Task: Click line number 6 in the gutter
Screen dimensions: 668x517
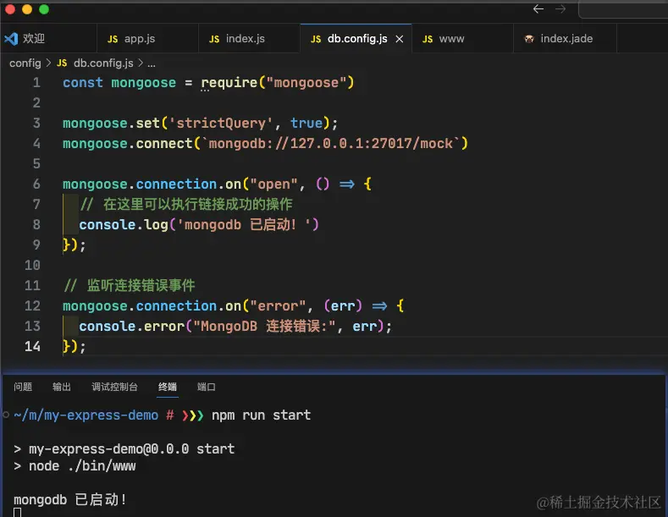Action: 36,184
